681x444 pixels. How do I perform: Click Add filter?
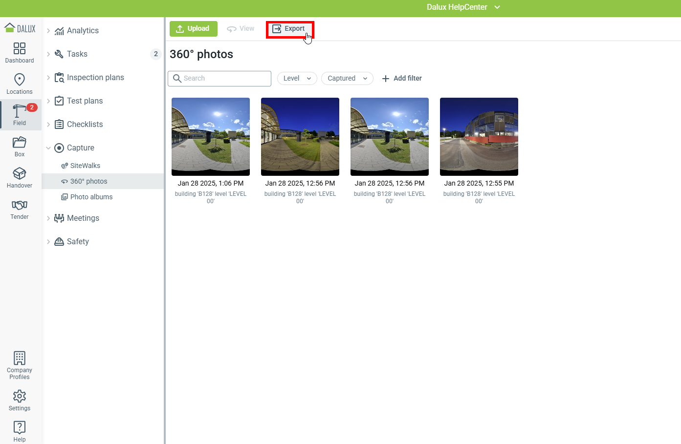[401, 78]
